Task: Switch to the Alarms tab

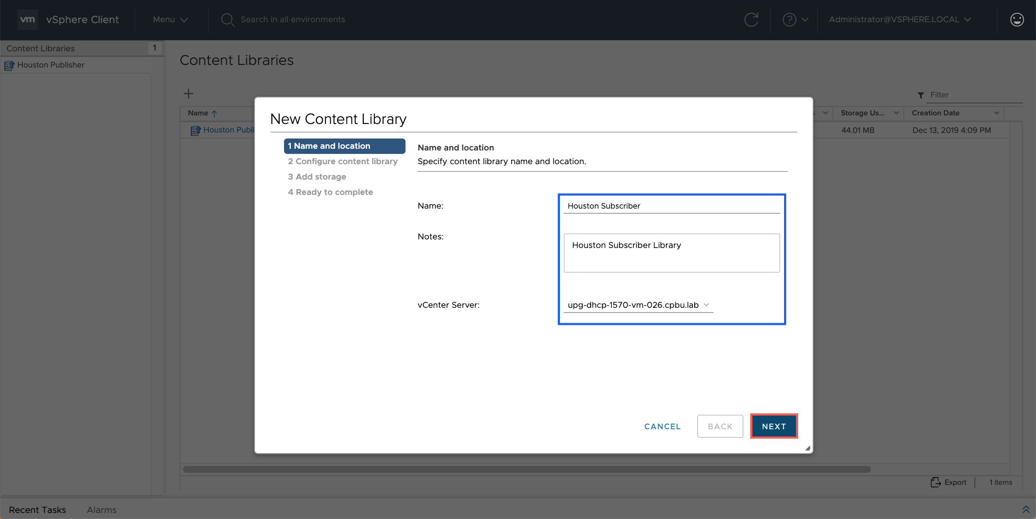Action: click(x=101, y=510)
